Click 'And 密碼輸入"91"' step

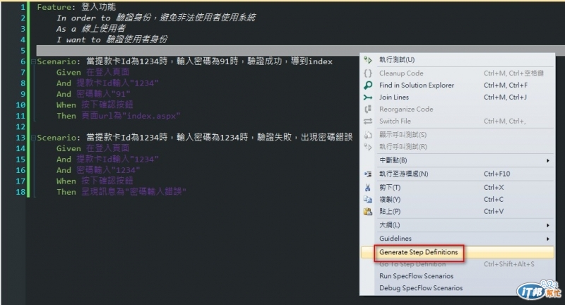[93, 94]
